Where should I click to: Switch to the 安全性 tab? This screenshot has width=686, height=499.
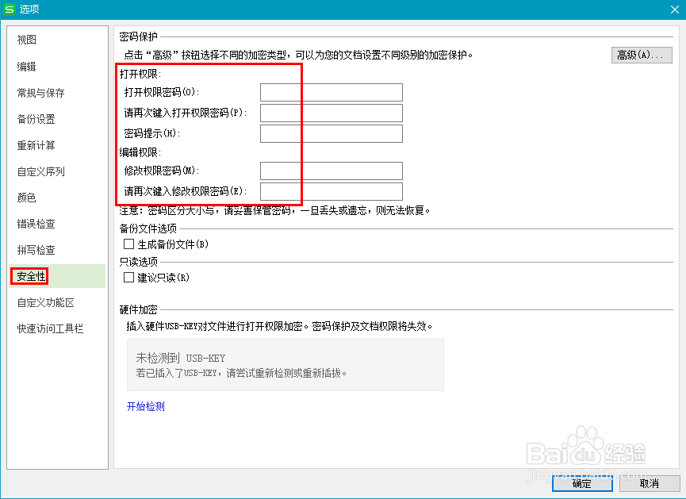click(26, 275)
